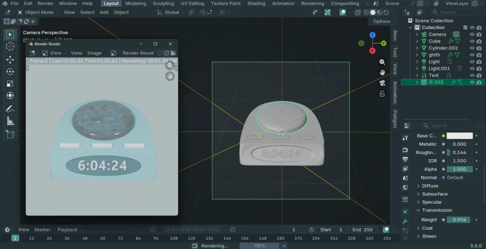Image resolution: width=486 pixels, height=249 pixels.
Task: Click the zoom icon in Blender Render window
Action: [x=170, y=65]
